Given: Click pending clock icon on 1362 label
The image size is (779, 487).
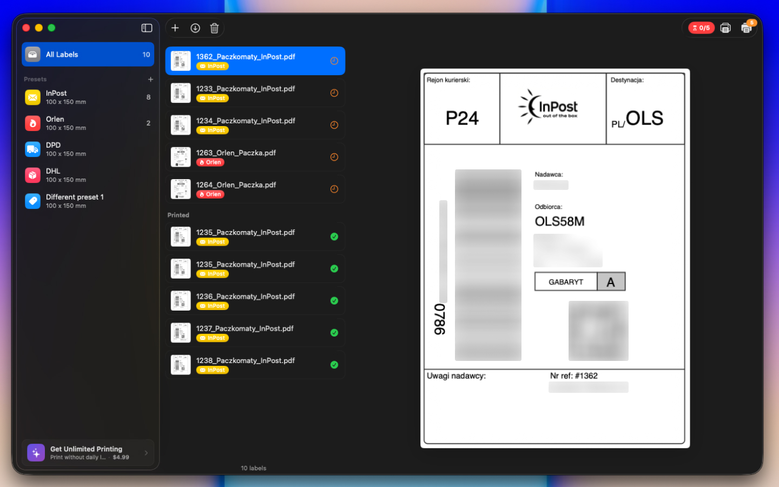Looking at the screenshot, I should [334, 61].
